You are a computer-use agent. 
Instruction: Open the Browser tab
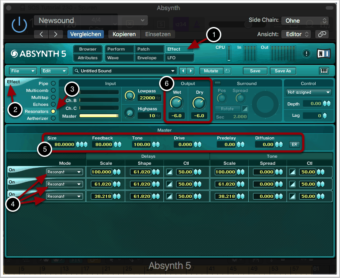click(x=88, y=49)
